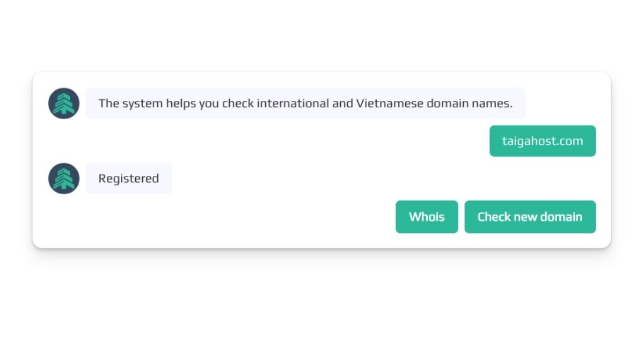
Task: Click the word "helps" in the intro message
Action: [181, 104]
